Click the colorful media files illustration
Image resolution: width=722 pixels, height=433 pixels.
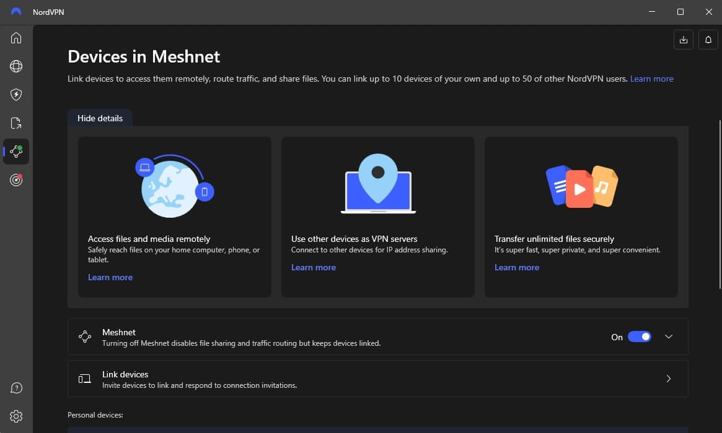(582, 186)
